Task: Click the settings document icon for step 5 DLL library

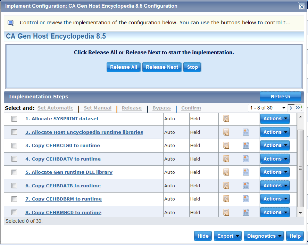Action: pyautogui.click(x=246, y=172)
